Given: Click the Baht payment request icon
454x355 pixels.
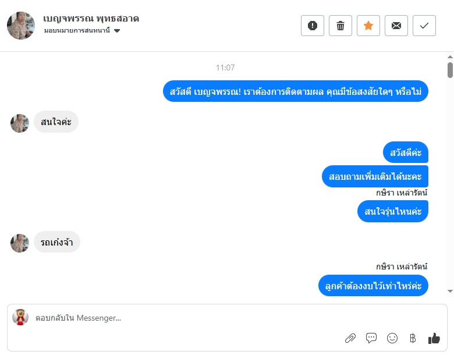Looking at the screenshot, I should (x=413, y=338).
